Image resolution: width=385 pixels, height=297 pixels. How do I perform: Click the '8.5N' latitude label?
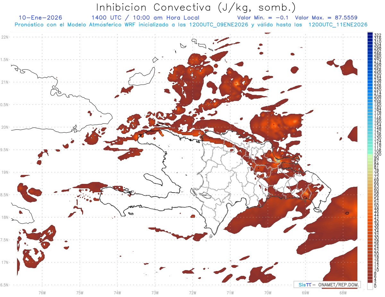pyautogui.click(x=5, y=195)
